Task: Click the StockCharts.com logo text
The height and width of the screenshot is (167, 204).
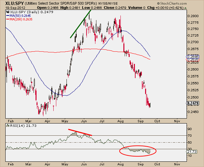Action: click(172, 3)
